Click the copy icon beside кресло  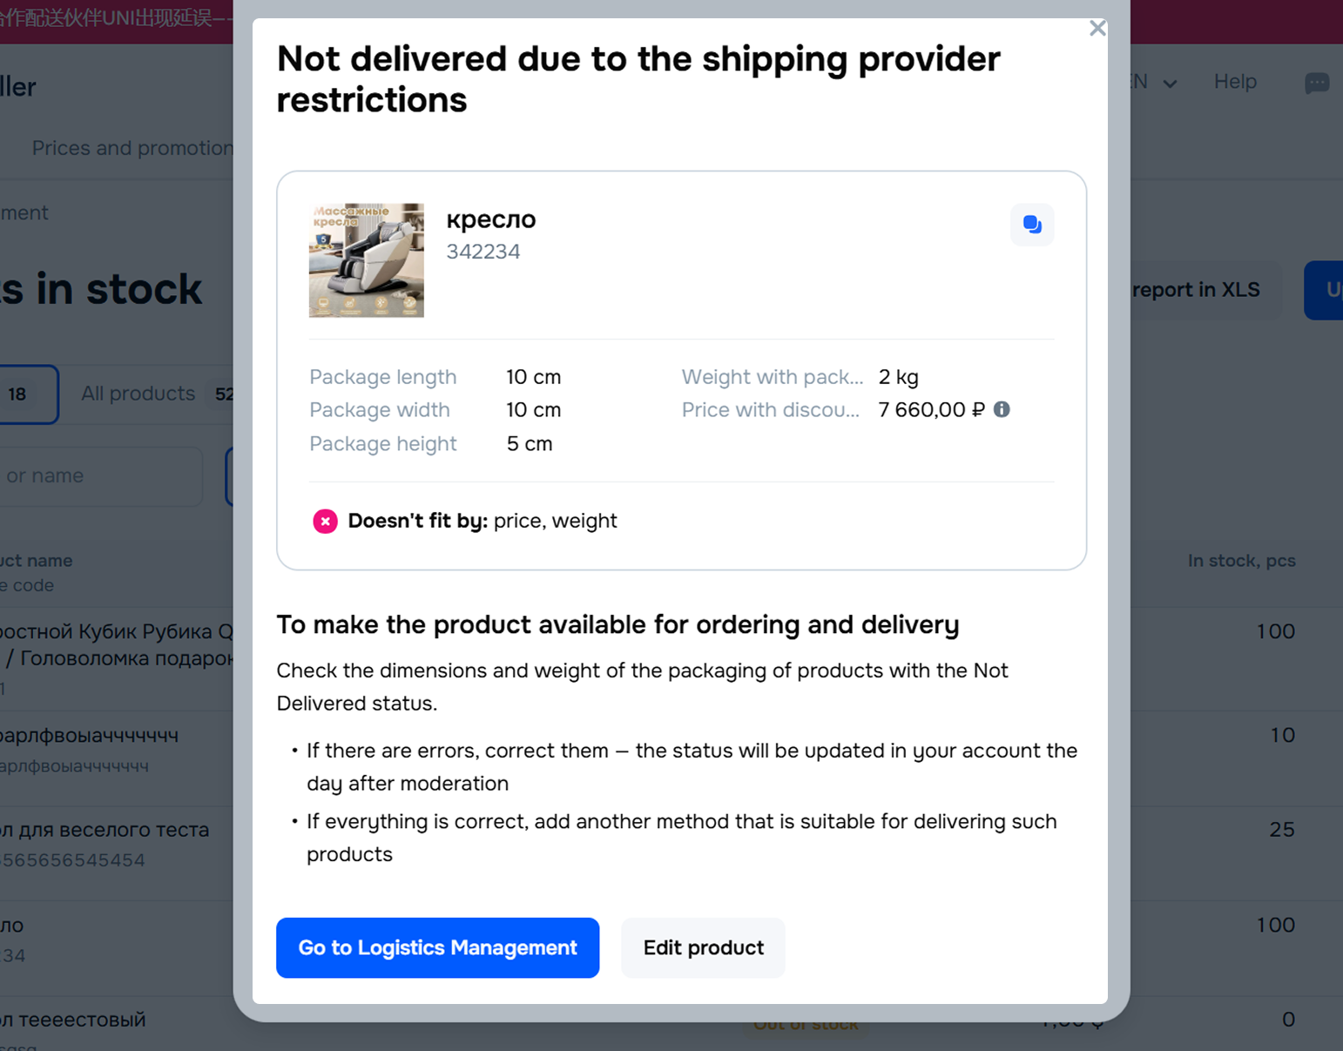[x=1032, y=225]
